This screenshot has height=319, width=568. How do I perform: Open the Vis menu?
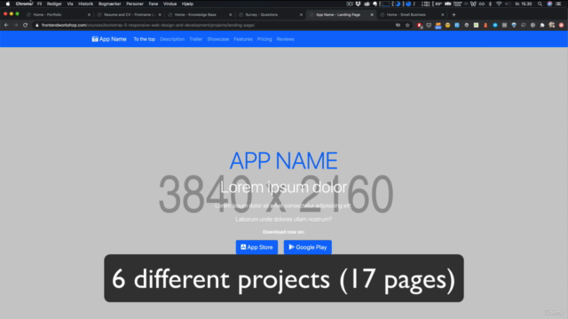[x=70, y=4]
